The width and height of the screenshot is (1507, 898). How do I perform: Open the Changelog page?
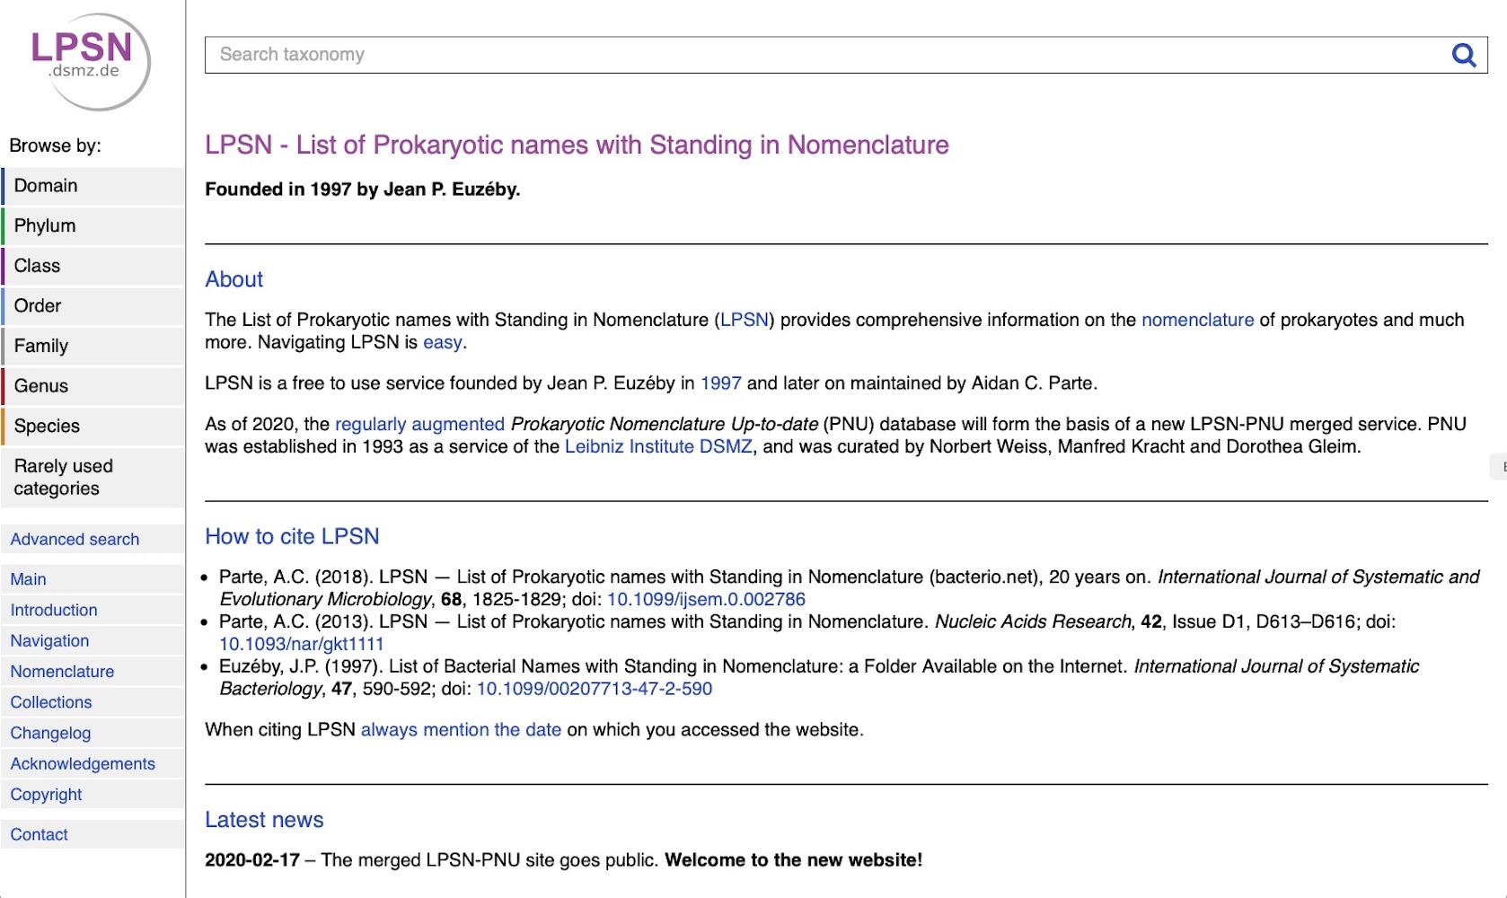click(51, 734)
